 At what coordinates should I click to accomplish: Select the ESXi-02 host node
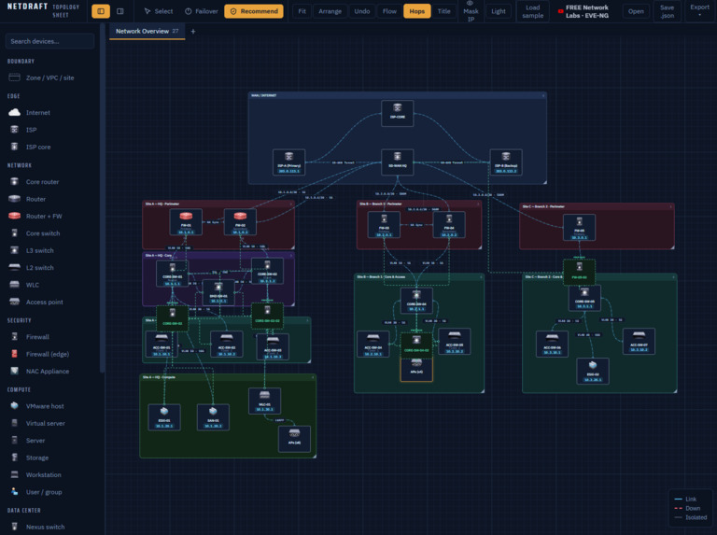[x=593, y=371]
